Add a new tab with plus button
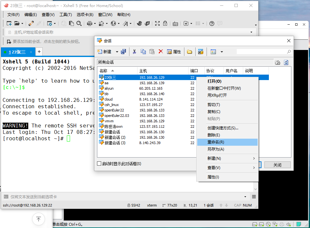310x228 pixels. 39,52
